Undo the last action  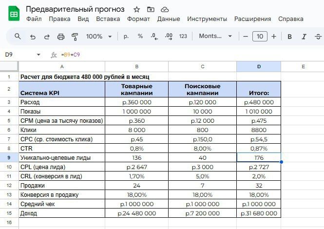(x=33, y=37)
